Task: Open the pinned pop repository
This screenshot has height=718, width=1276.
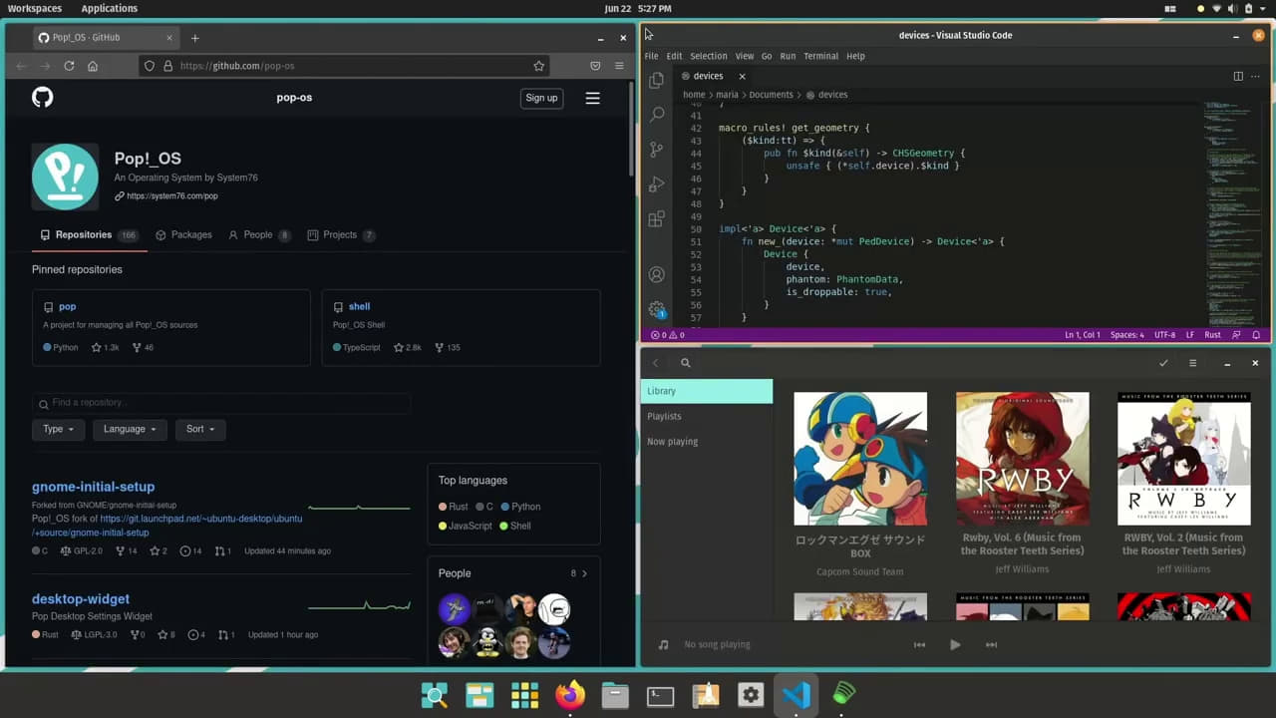Action: tap(67, 306)
